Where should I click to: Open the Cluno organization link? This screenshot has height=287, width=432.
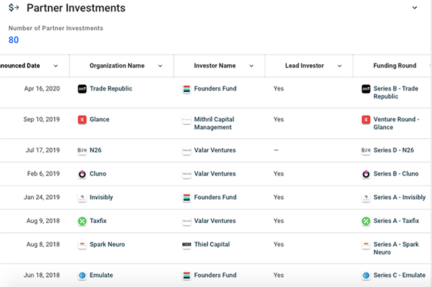(x=98, y=174)
